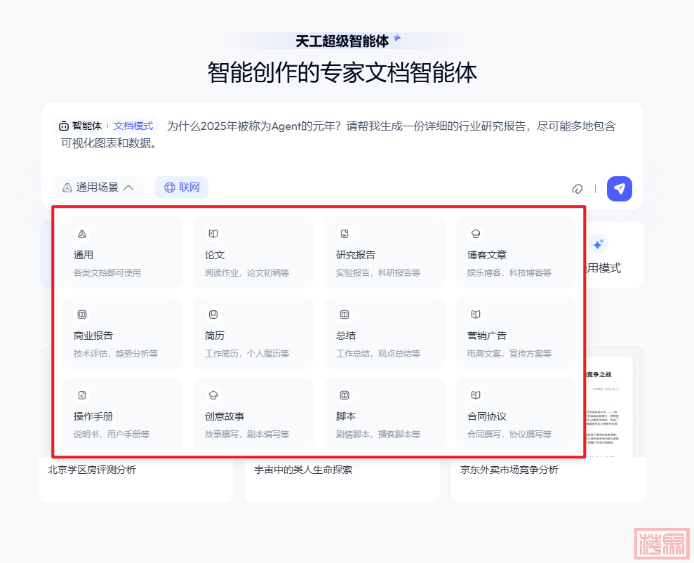The height and width of the screenshot is (563, 694).
Task: Select the 营销广告 scenario option
Action: click(516, 333)
